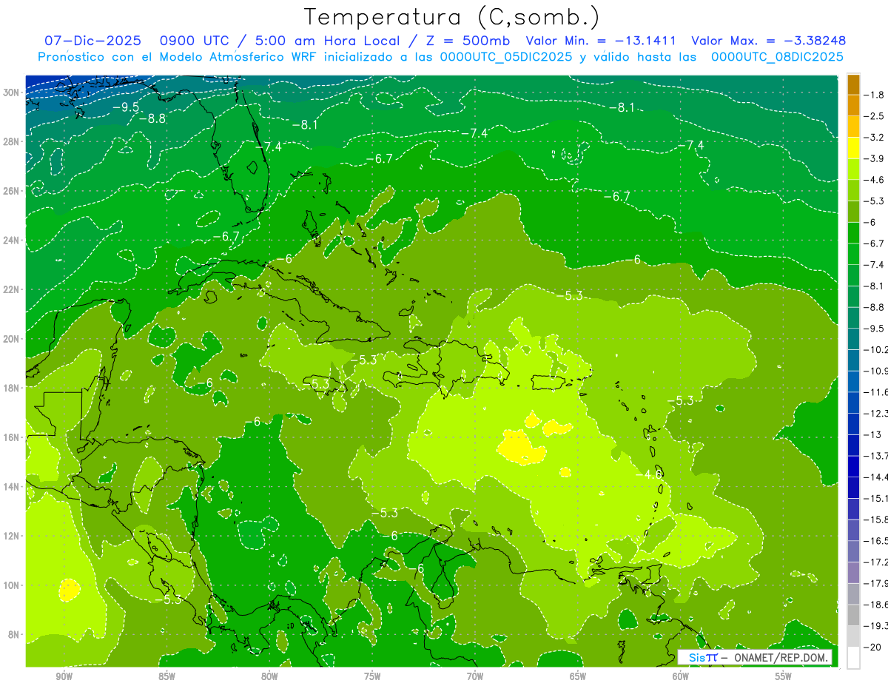Click the -13 color bar label

tap(872, 434)
